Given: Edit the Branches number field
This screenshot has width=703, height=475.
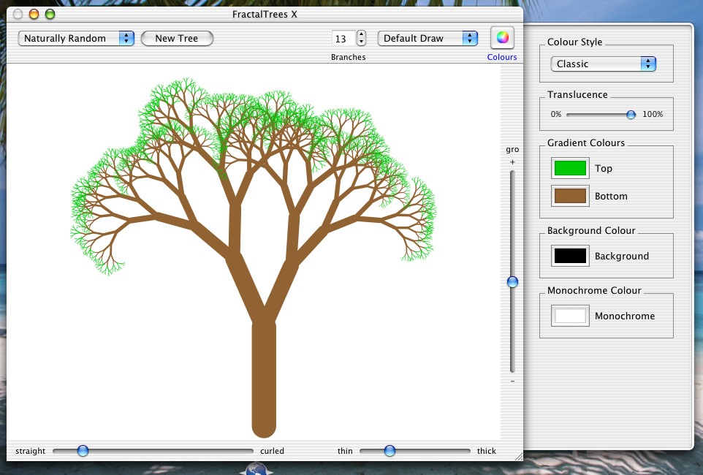Looking at the screenshot, I should pyautogui.click(x=342, y=38).
